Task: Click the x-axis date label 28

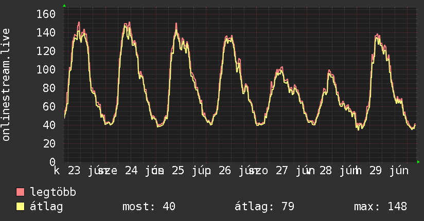Action: coord(326,171)
